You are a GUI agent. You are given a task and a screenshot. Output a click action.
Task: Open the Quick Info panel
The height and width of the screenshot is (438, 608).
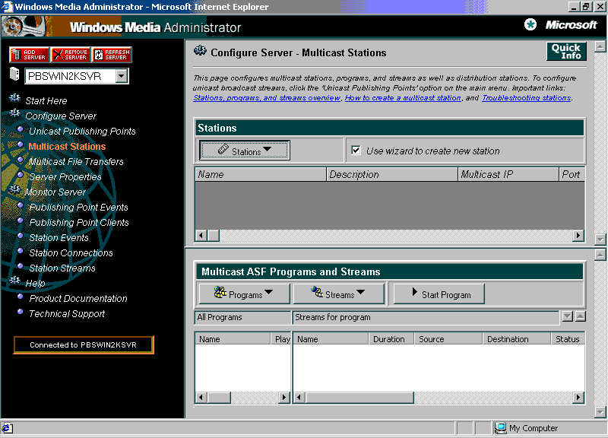566,51
